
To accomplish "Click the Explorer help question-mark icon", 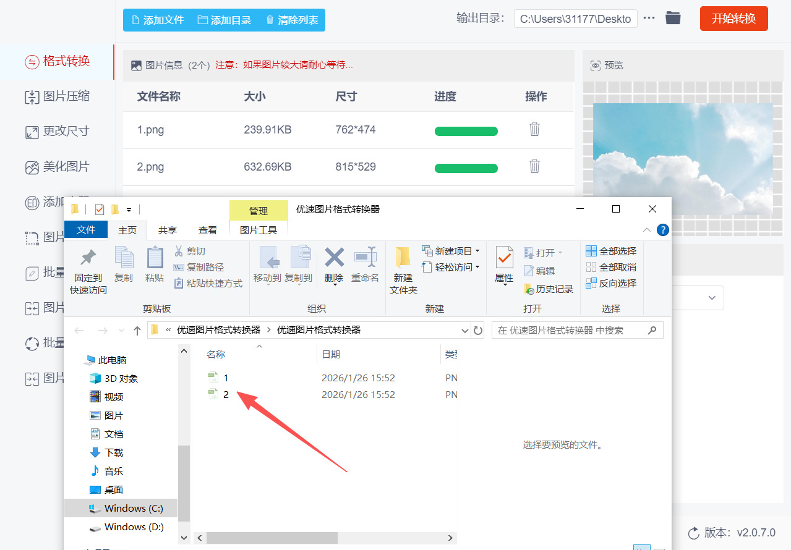I will [662, 231].
